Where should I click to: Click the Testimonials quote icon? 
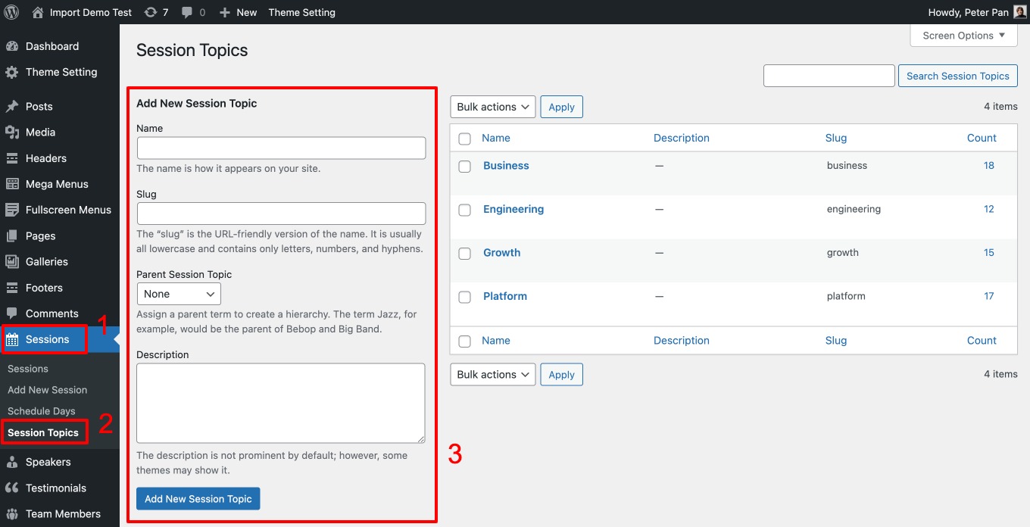pos(17,488)
